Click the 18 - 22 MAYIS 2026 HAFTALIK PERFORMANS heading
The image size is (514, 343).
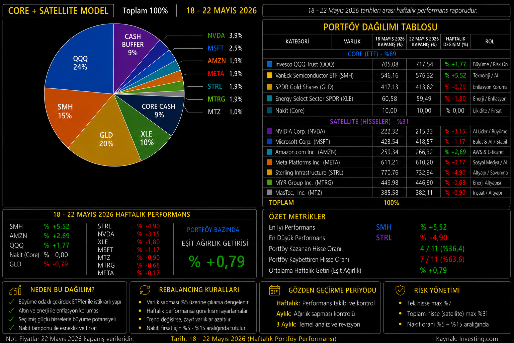tap(122, 214)
